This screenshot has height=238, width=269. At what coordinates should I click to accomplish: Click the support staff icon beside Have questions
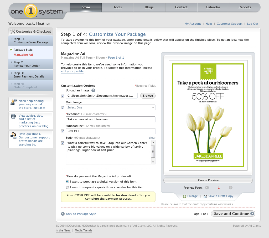13,136
